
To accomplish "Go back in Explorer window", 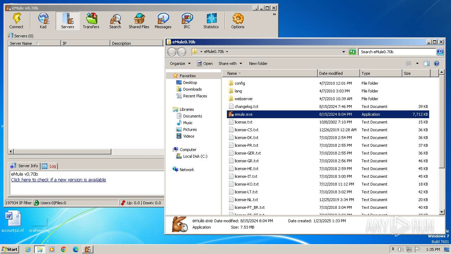I will [172, 52].
